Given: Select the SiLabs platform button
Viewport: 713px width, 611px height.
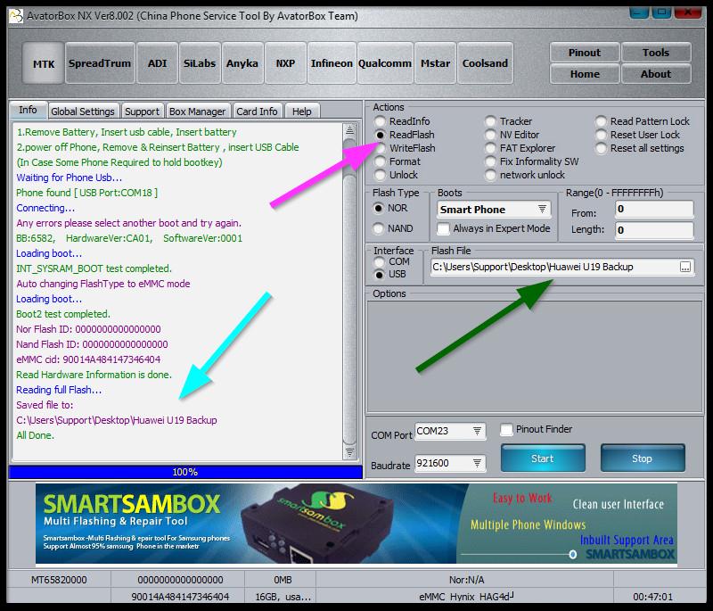Looking at the screenshot, I should (200, 63).
